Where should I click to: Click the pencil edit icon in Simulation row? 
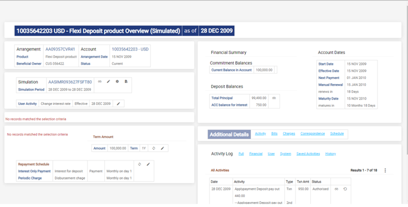pyautogui.click(x=108, y=81)
